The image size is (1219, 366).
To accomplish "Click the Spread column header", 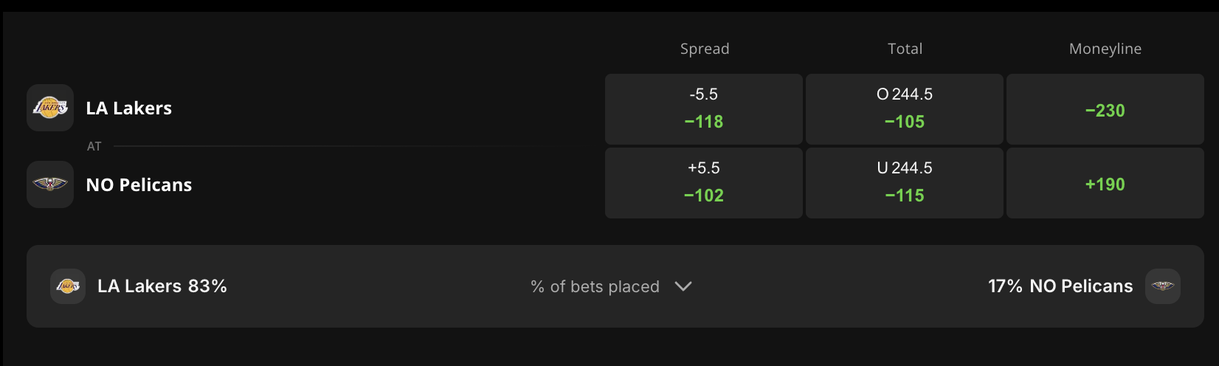I will [705, 49].
